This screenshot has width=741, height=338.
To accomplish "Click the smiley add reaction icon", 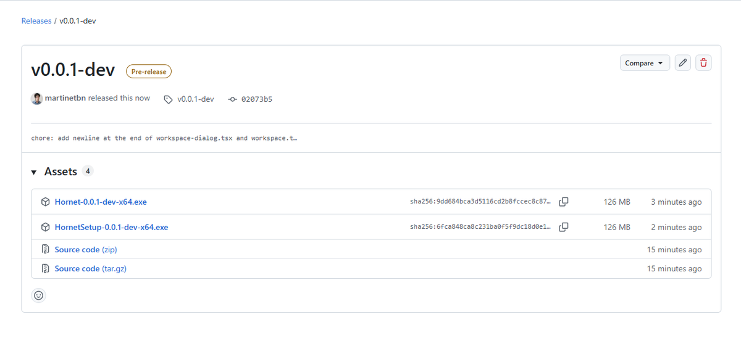I will tap(39, 295).
